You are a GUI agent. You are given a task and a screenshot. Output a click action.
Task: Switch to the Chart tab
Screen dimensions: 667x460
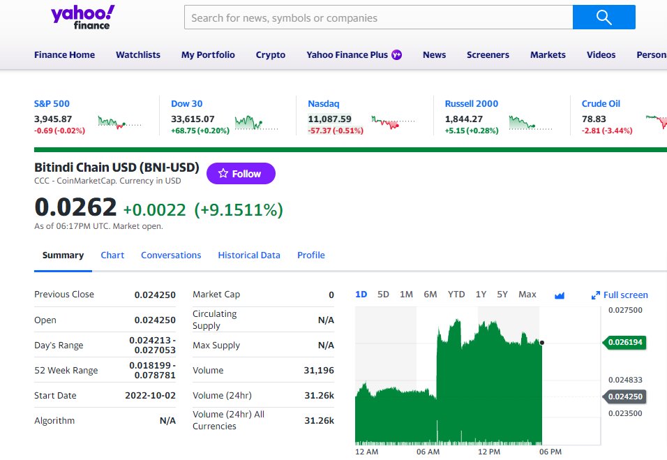(112, 255)
